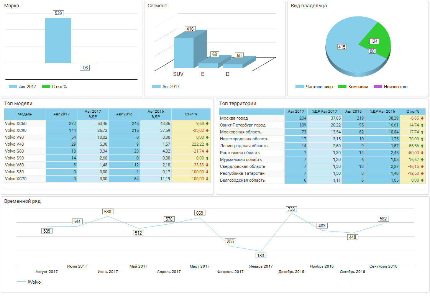Viewport: 430px width, 304px height.
Task: Click the Сегмент chart Авг 2017 legend swatch
Action: click(156, 86)
